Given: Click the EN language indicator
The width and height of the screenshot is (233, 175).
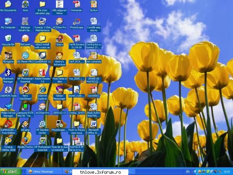Looking at the screenshot, I should point(188,172).
